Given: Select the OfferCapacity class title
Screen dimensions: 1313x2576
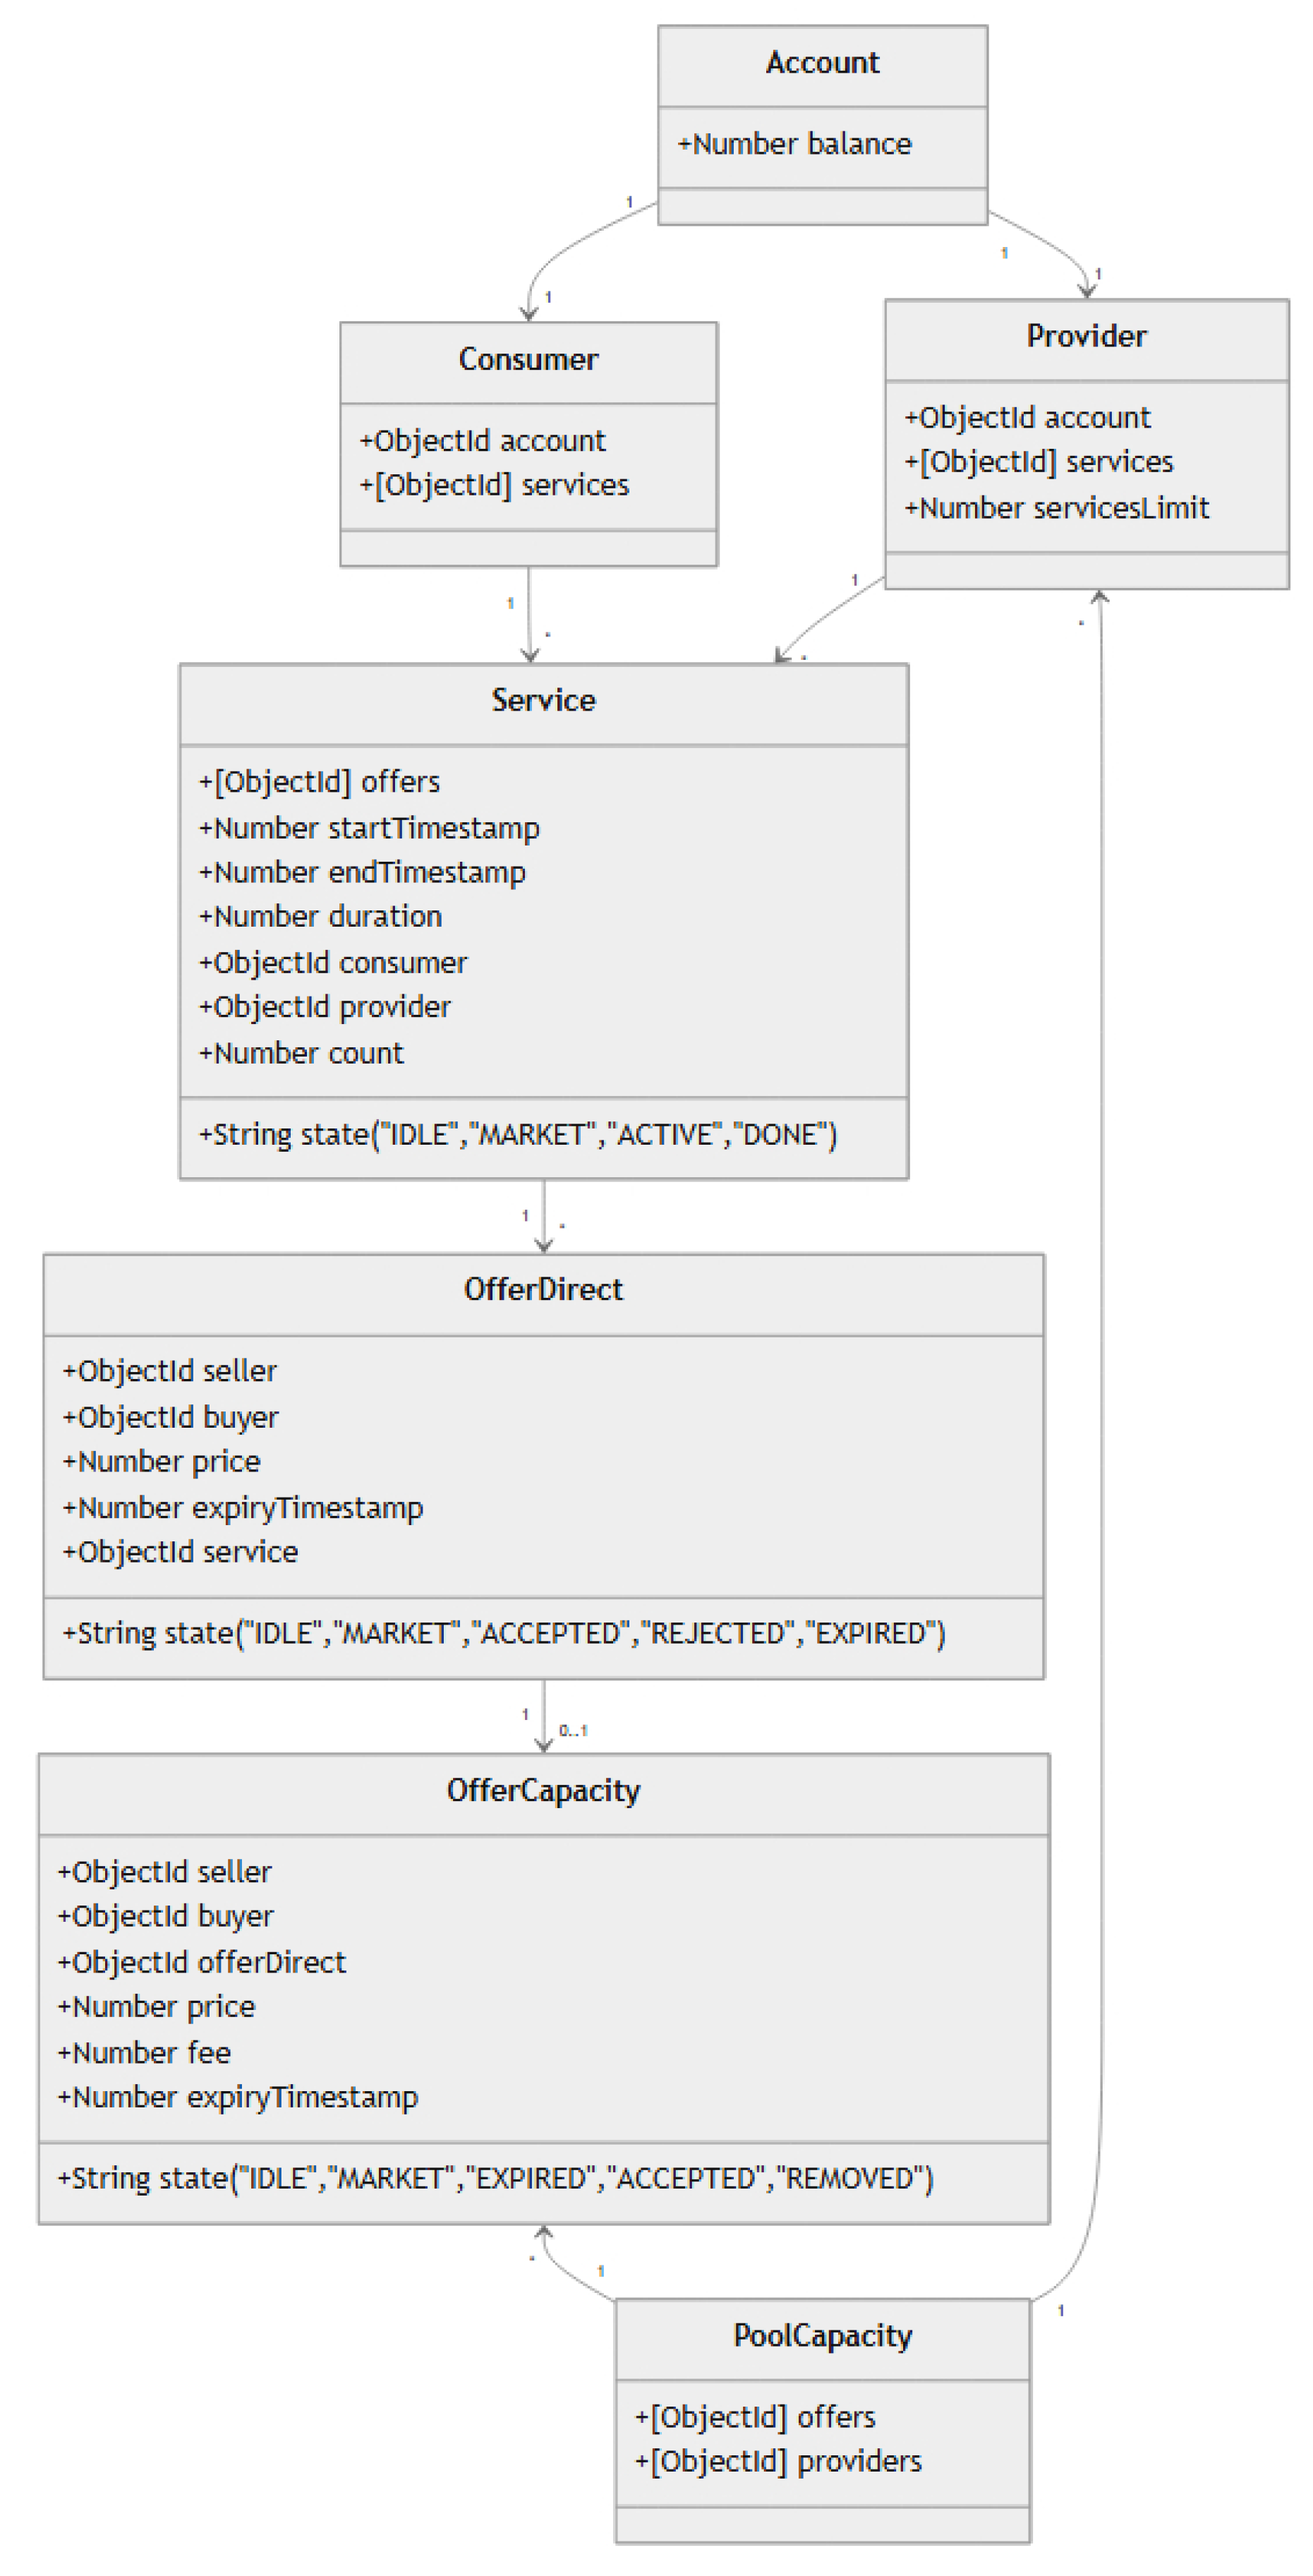Looking at the screenshot, I should (543, 1791).
